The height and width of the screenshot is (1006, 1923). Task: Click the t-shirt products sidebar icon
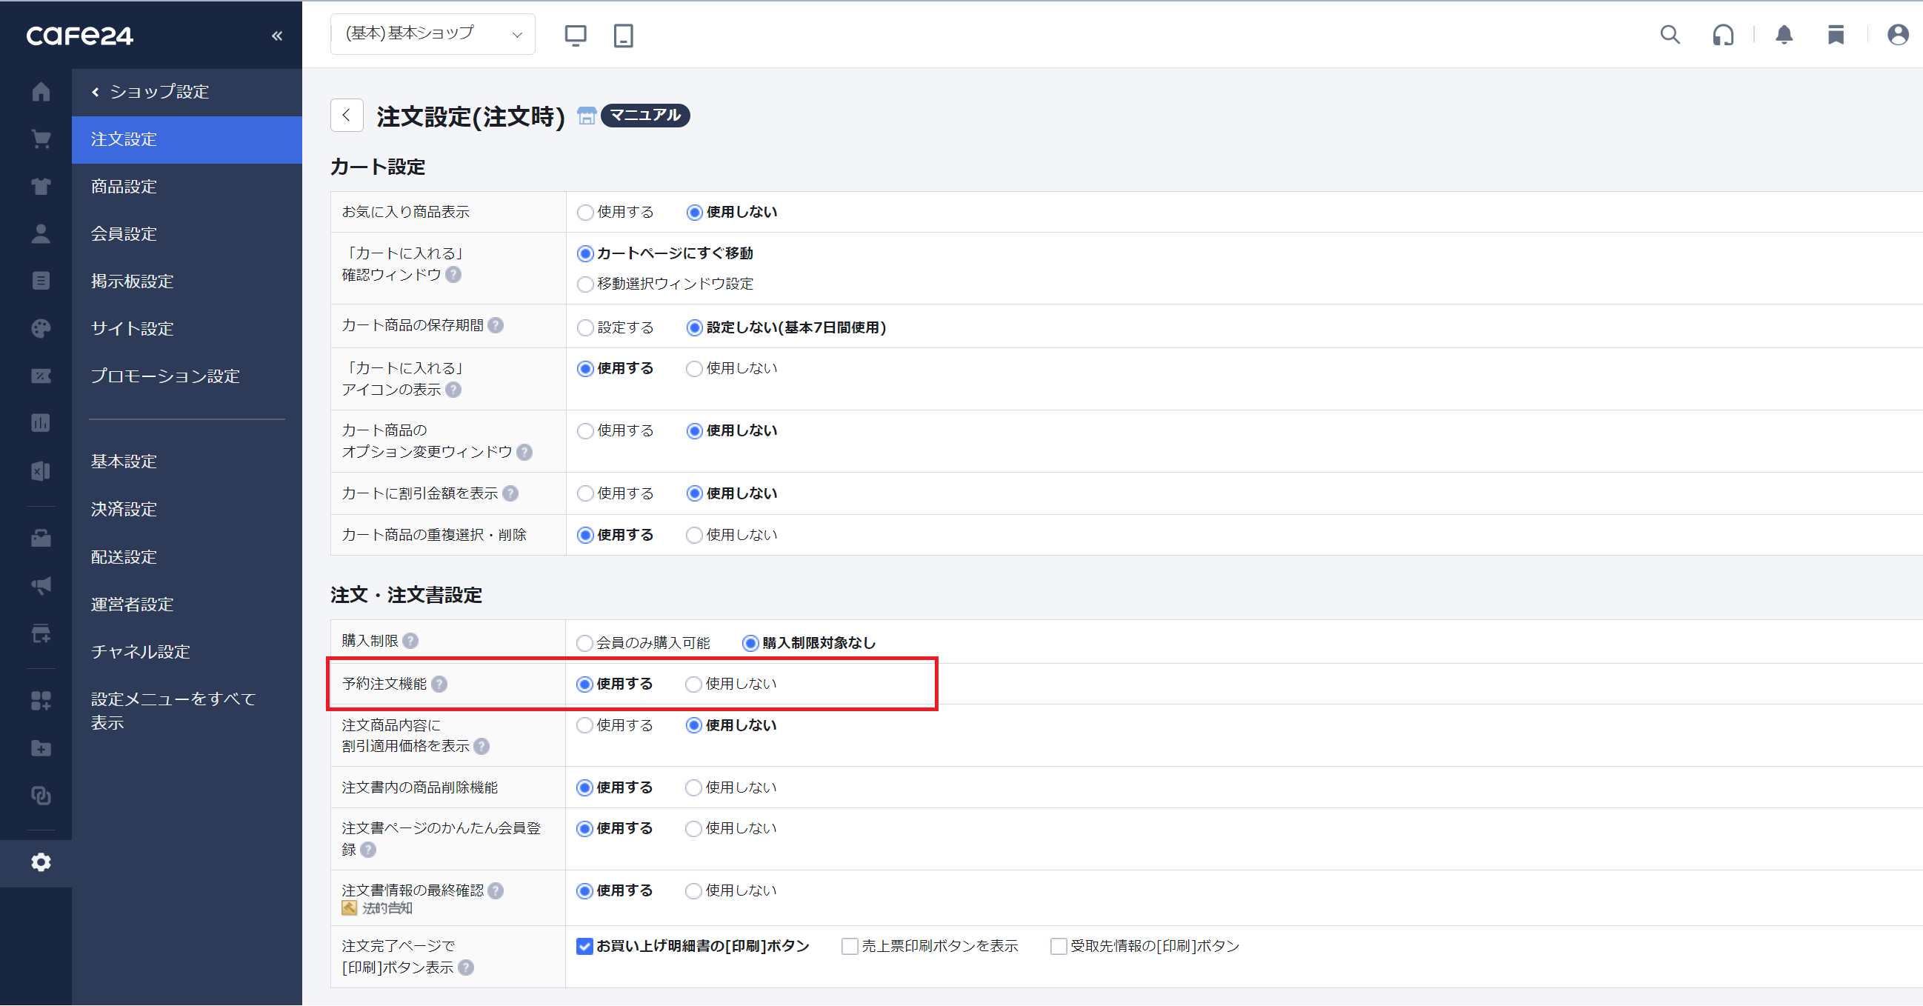tap(41, 187)
